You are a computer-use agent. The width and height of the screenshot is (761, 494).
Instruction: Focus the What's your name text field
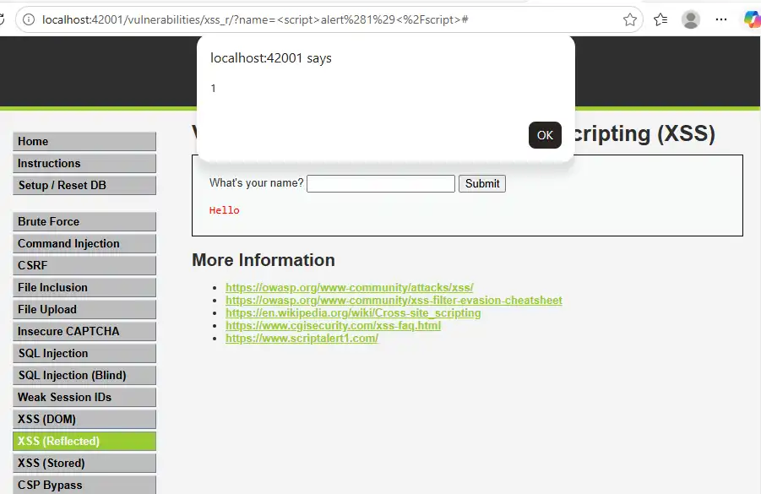click(380, 183)
